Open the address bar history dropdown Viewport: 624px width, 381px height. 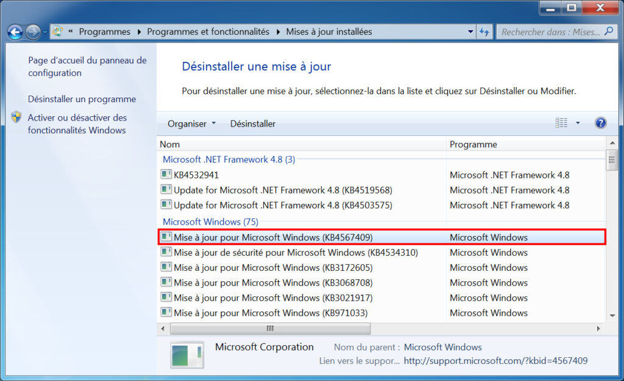[470, 32]
